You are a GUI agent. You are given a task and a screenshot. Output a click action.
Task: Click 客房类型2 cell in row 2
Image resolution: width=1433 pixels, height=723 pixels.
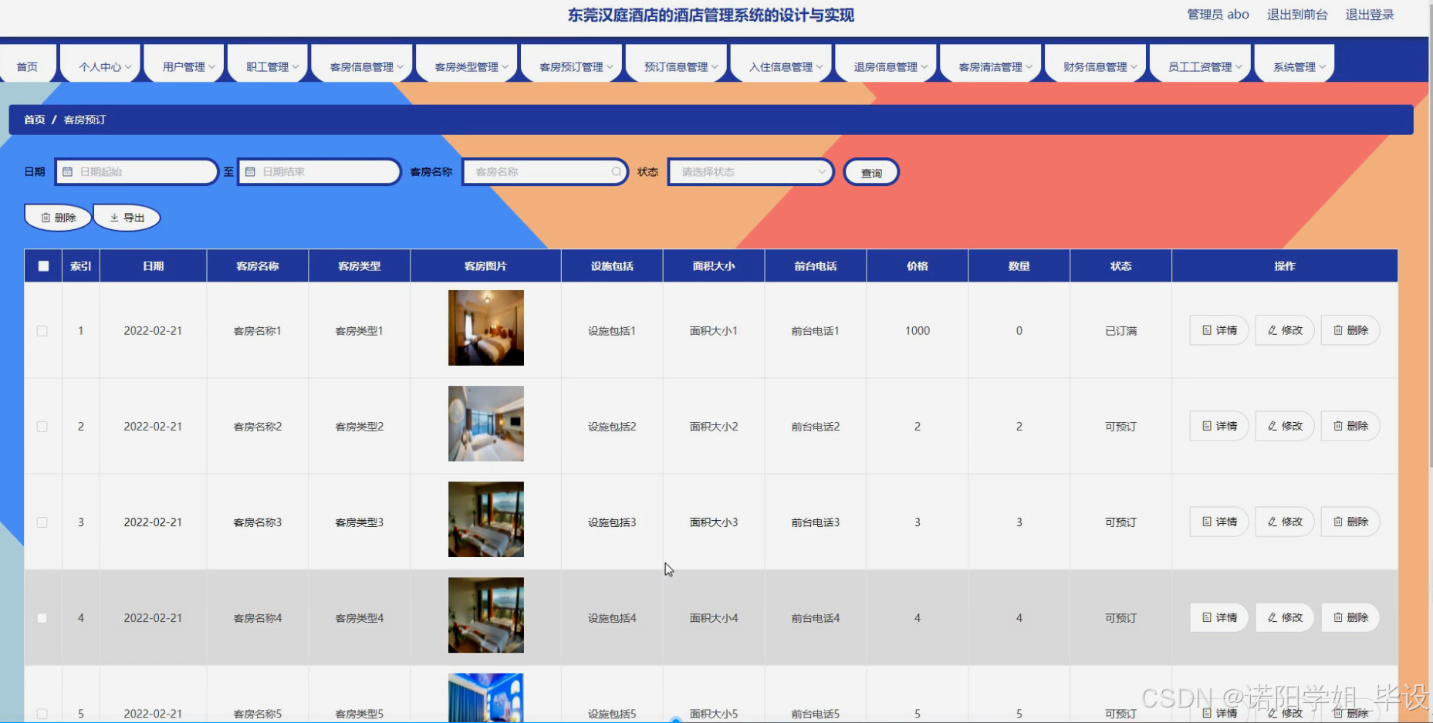(360, 427)
